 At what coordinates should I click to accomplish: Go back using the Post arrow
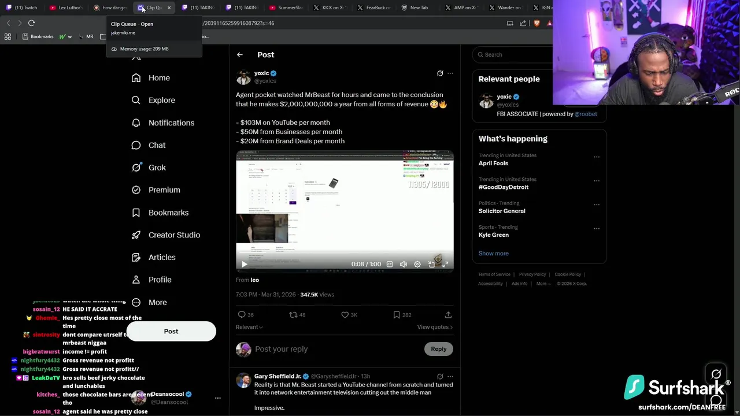click(240, 55)
